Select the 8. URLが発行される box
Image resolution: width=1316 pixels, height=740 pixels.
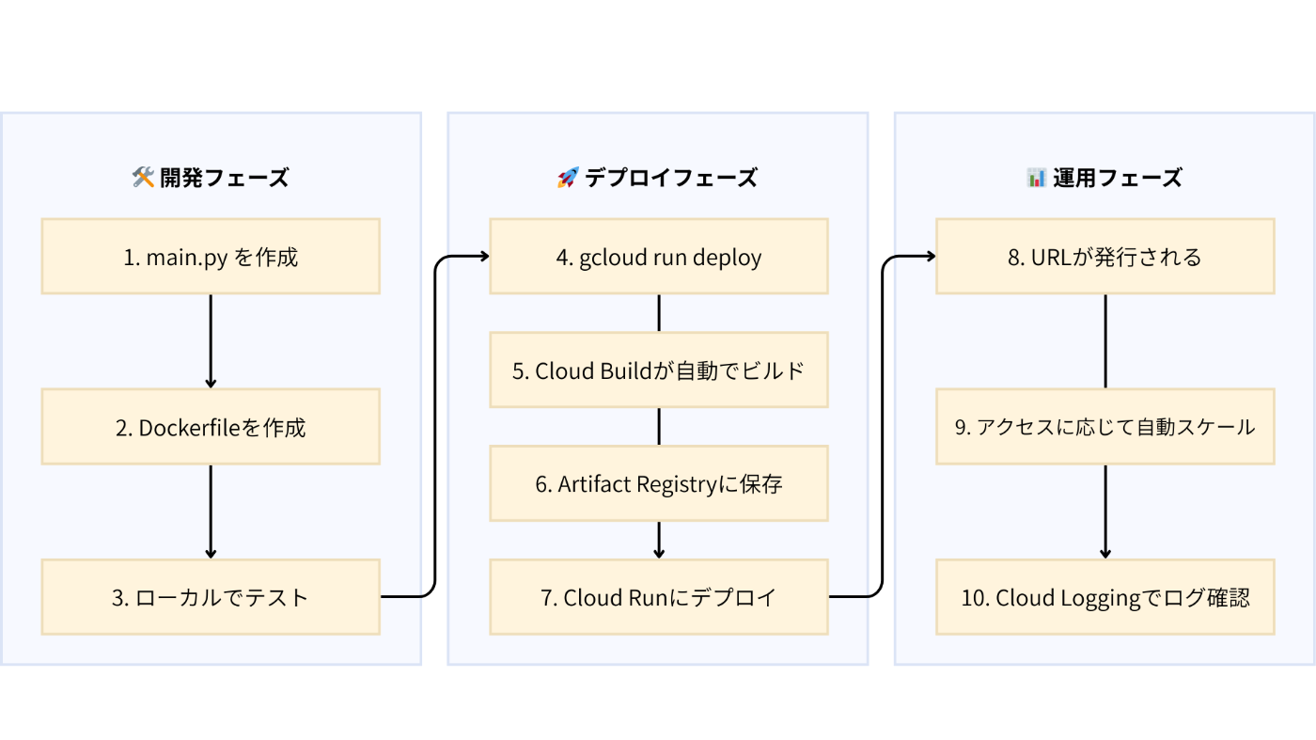point(1105,257)
